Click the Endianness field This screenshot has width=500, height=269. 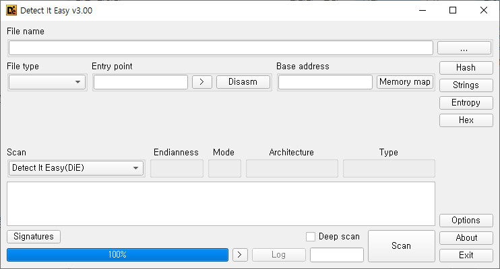(x=177, y=168)
